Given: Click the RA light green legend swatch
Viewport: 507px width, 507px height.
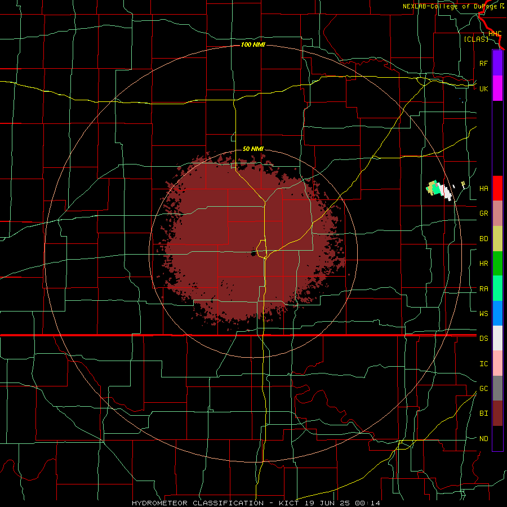Looking at the screenshot, I should [x=497, y=288].
